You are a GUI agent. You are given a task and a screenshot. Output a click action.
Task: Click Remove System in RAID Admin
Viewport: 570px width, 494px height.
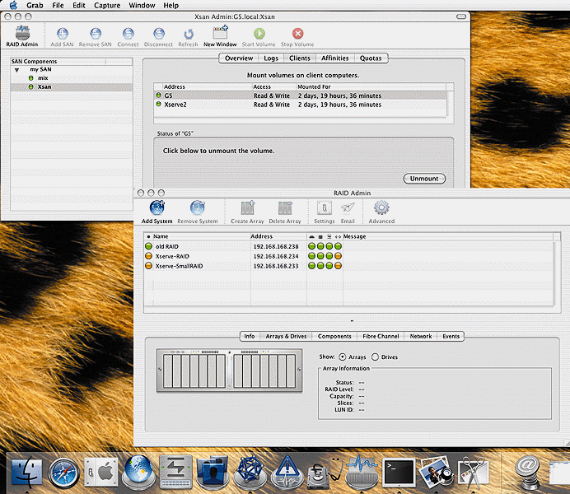point(198,212)
